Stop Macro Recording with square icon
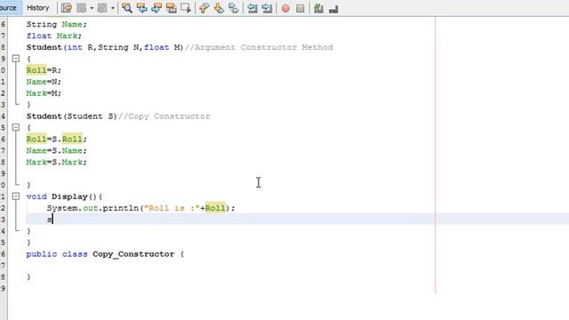Viewport: 569px width, 320px height. click(x=301, y=8)
